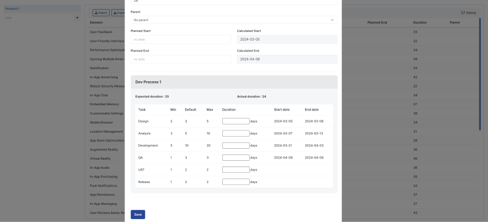The image size is (488, 222).
Task: Click the table's vertical scrollbar
Action: (x=480, y=74)
